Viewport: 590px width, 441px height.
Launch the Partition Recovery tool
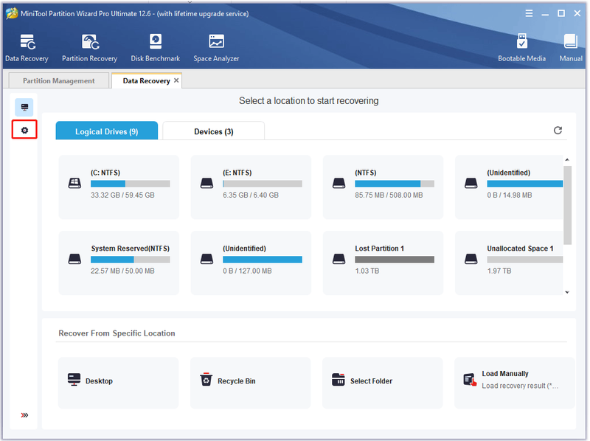89,48
